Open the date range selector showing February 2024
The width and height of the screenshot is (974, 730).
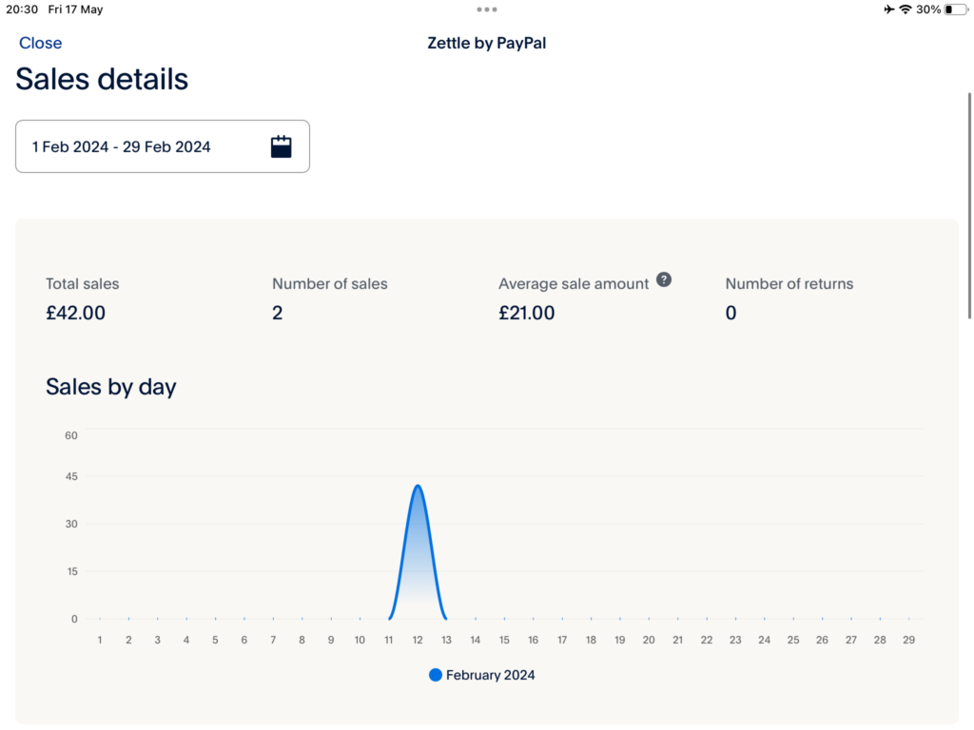coord(162,146)
